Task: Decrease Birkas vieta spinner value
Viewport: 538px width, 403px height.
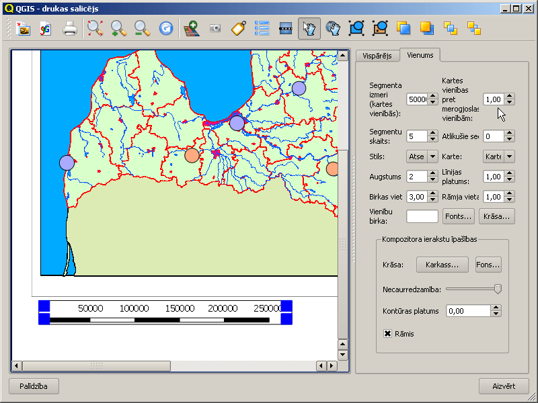Action: tap(433, 199)
